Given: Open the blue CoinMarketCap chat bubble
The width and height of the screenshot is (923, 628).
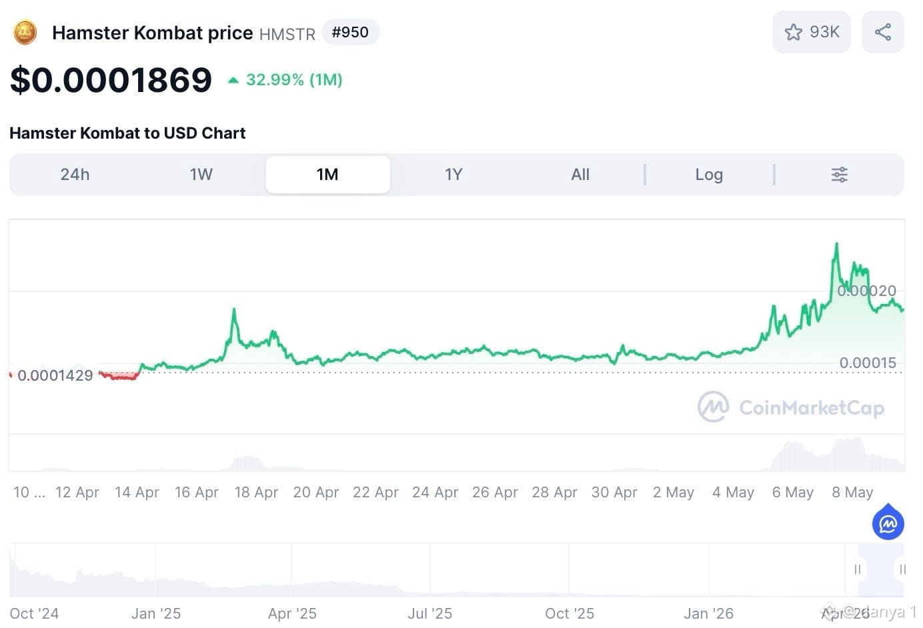Looking at the screenshot, I should pyautogui.click(x=888, y=523).
